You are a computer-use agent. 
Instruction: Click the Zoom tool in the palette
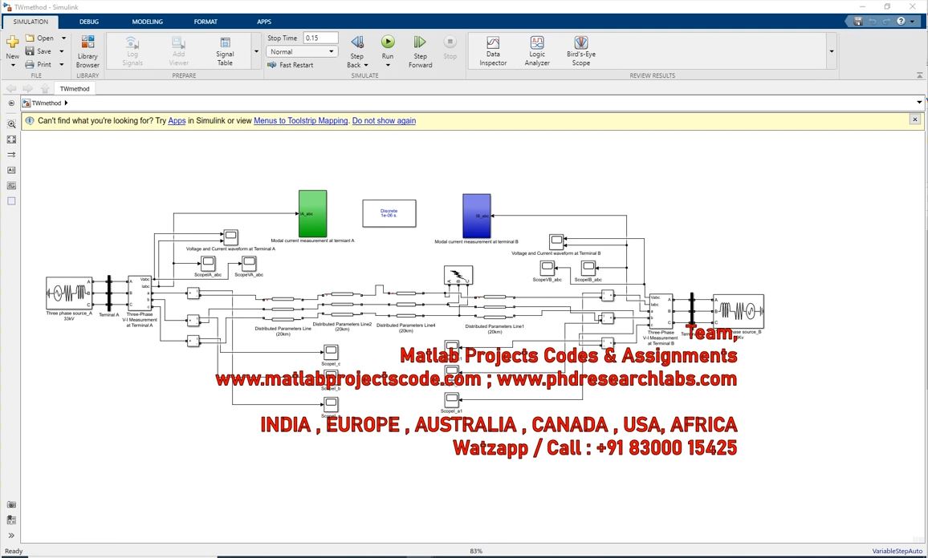click(11, 124)
